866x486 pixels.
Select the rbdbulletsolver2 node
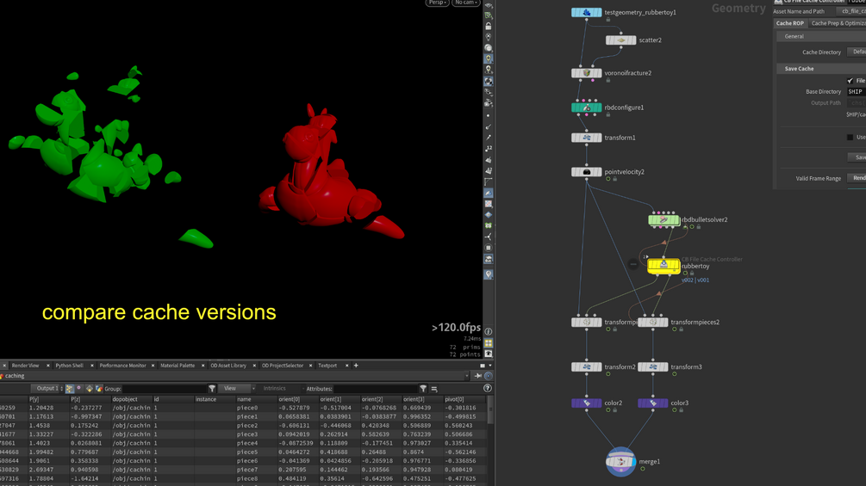click(664, 220)
